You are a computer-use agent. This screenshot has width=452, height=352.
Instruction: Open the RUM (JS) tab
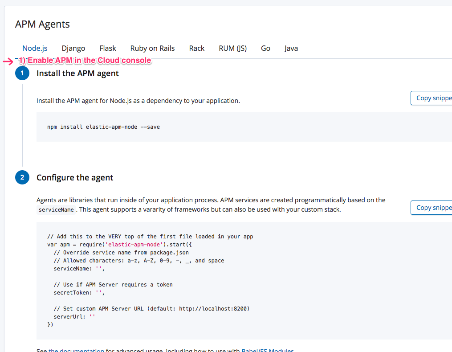pos(232,48)
